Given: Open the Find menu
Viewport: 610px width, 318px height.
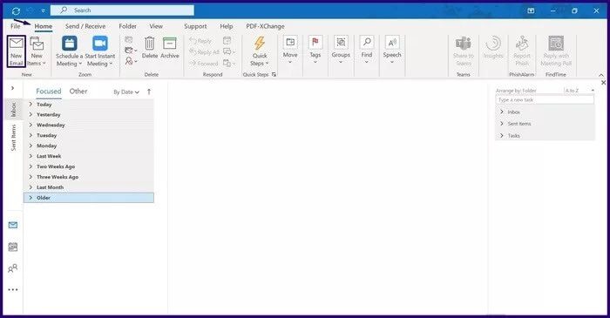Looking at the screenshot, I should click(367, 50).
